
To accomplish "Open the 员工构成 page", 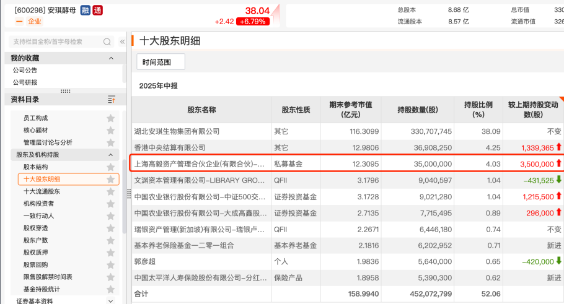I will [35, 118].
